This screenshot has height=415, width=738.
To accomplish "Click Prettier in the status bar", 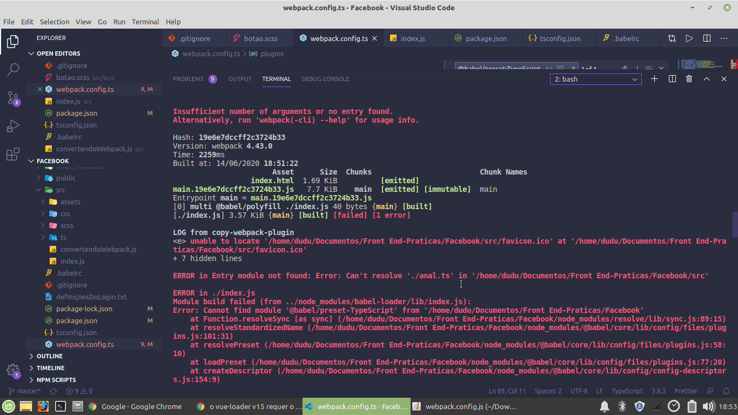I will click(686, 391).
